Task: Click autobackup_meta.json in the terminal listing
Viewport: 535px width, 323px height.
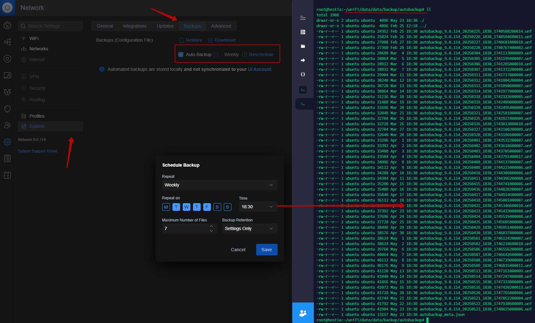Action: click(x=442, y=315)
